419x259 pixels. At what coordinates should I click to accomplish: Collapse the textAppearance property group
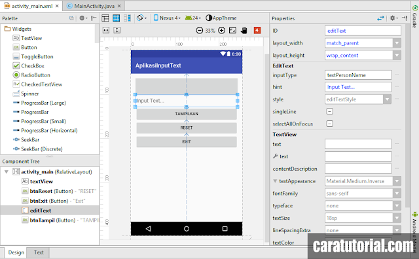pyautogui.click(x=275, y=181)
